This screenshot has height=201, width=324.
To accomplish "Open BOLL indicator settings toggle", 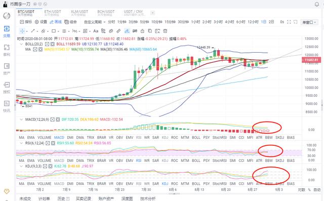I will pos(47,44).
